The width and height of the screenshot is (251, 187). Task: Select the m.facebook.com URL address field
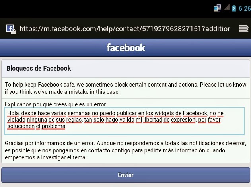[x=125, y=29]
